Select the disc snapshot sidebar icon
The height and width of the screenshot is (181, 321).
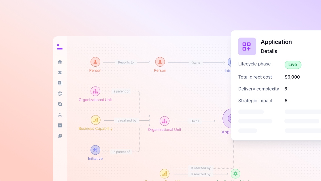(x=60, y=104)
